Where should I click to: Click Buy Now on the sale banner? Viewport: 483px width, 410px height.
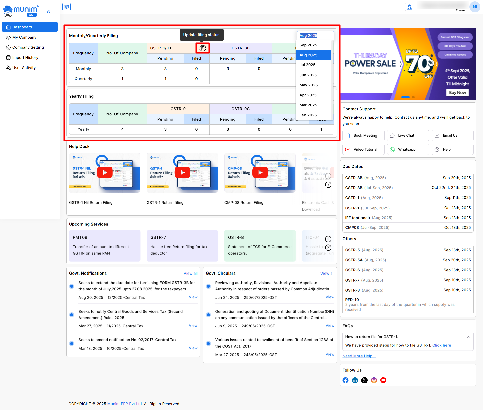click(x=457, y=92)
